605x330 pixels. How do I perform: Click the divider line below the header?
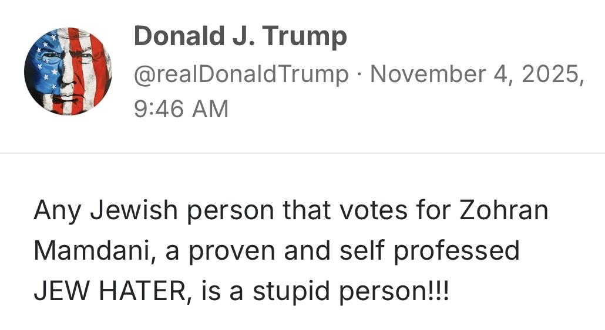[302, 153]
